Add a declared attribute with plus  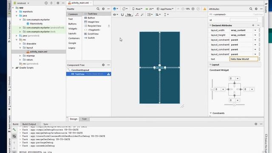[x=253, y=25]
